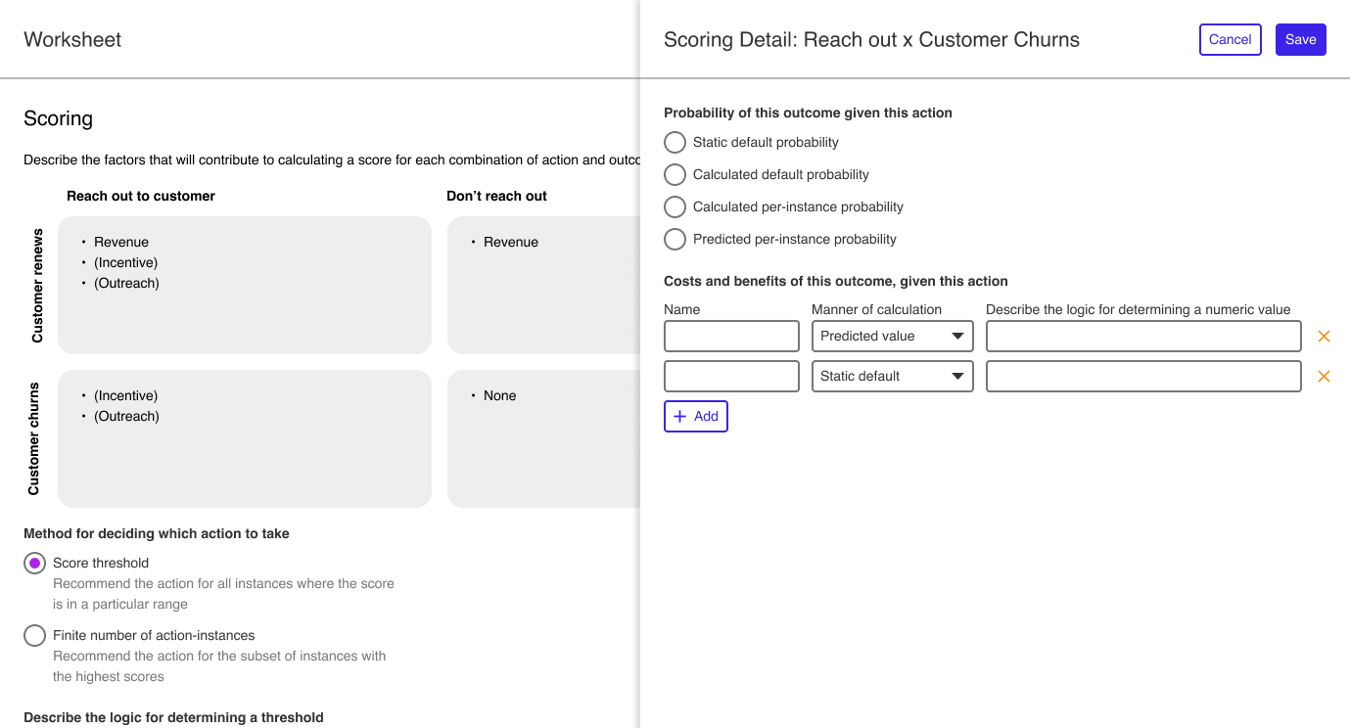Screen dimensions: 1350x728
Task: Click the Name input in the first cost row
Action: [731, 336]
